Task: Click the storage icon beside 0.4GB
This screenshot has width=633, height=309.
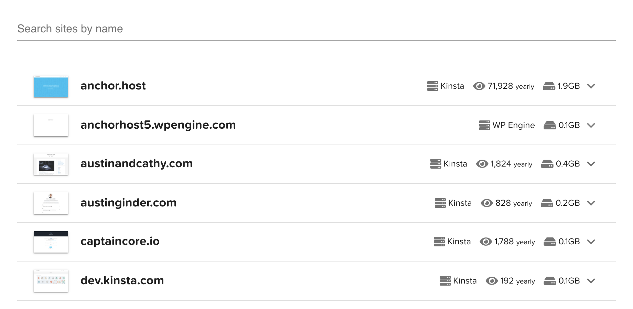Action: pos(547,164)
